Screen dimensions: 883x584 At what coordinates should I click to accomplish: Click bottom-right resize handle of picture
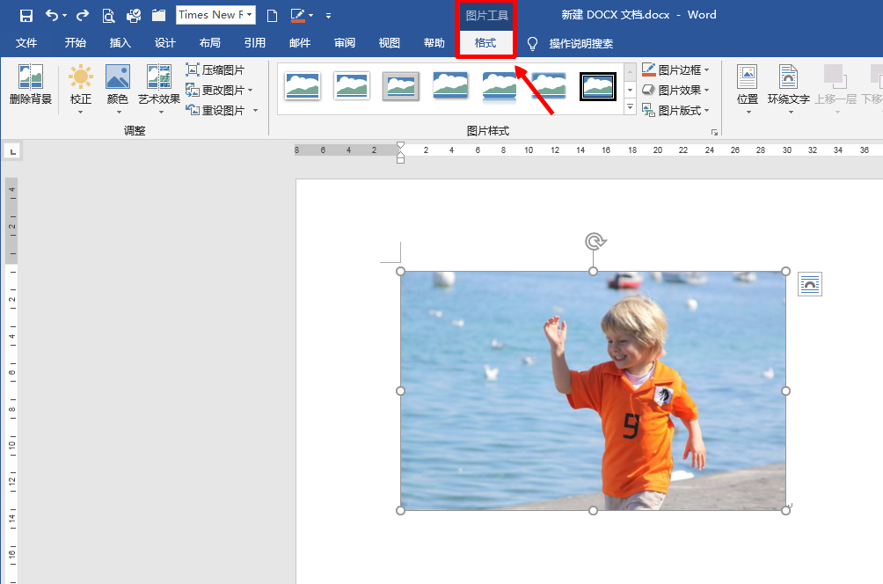786,510
